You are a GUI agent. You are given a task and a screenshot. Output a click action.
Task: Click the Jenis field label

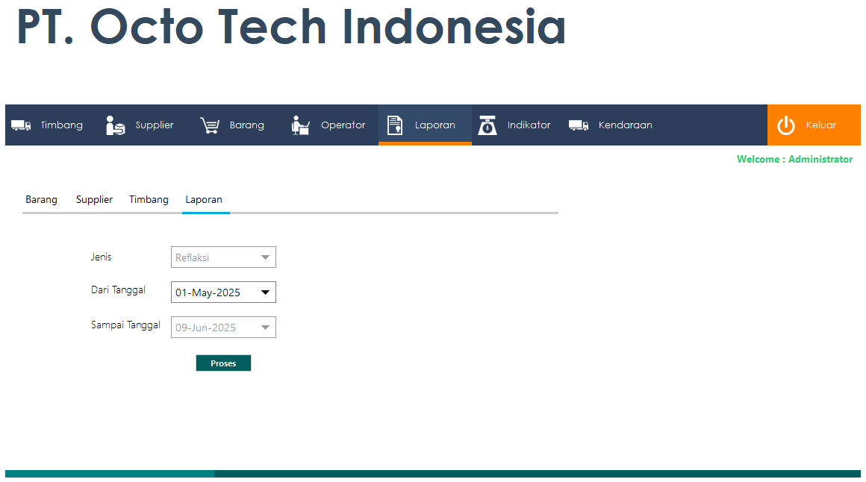[101, 257]
